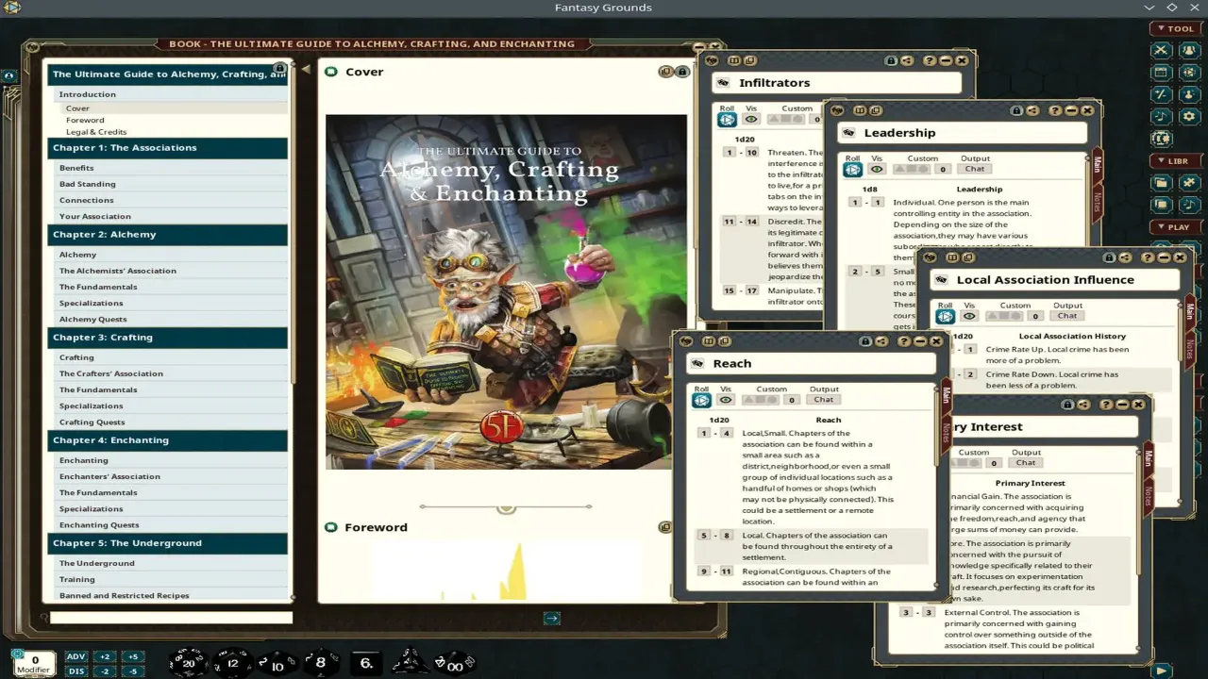Select Main tab in Reach window
Viewport: 1208px width, 679px height.
tap(947, 395)
